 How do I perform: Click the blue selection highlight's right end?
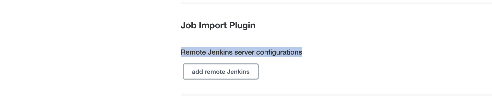pos(301,52)
